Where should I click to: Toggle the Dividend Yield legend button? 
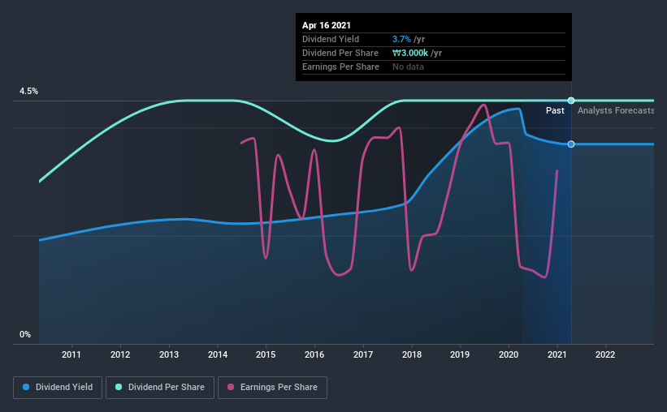(58, 388)
